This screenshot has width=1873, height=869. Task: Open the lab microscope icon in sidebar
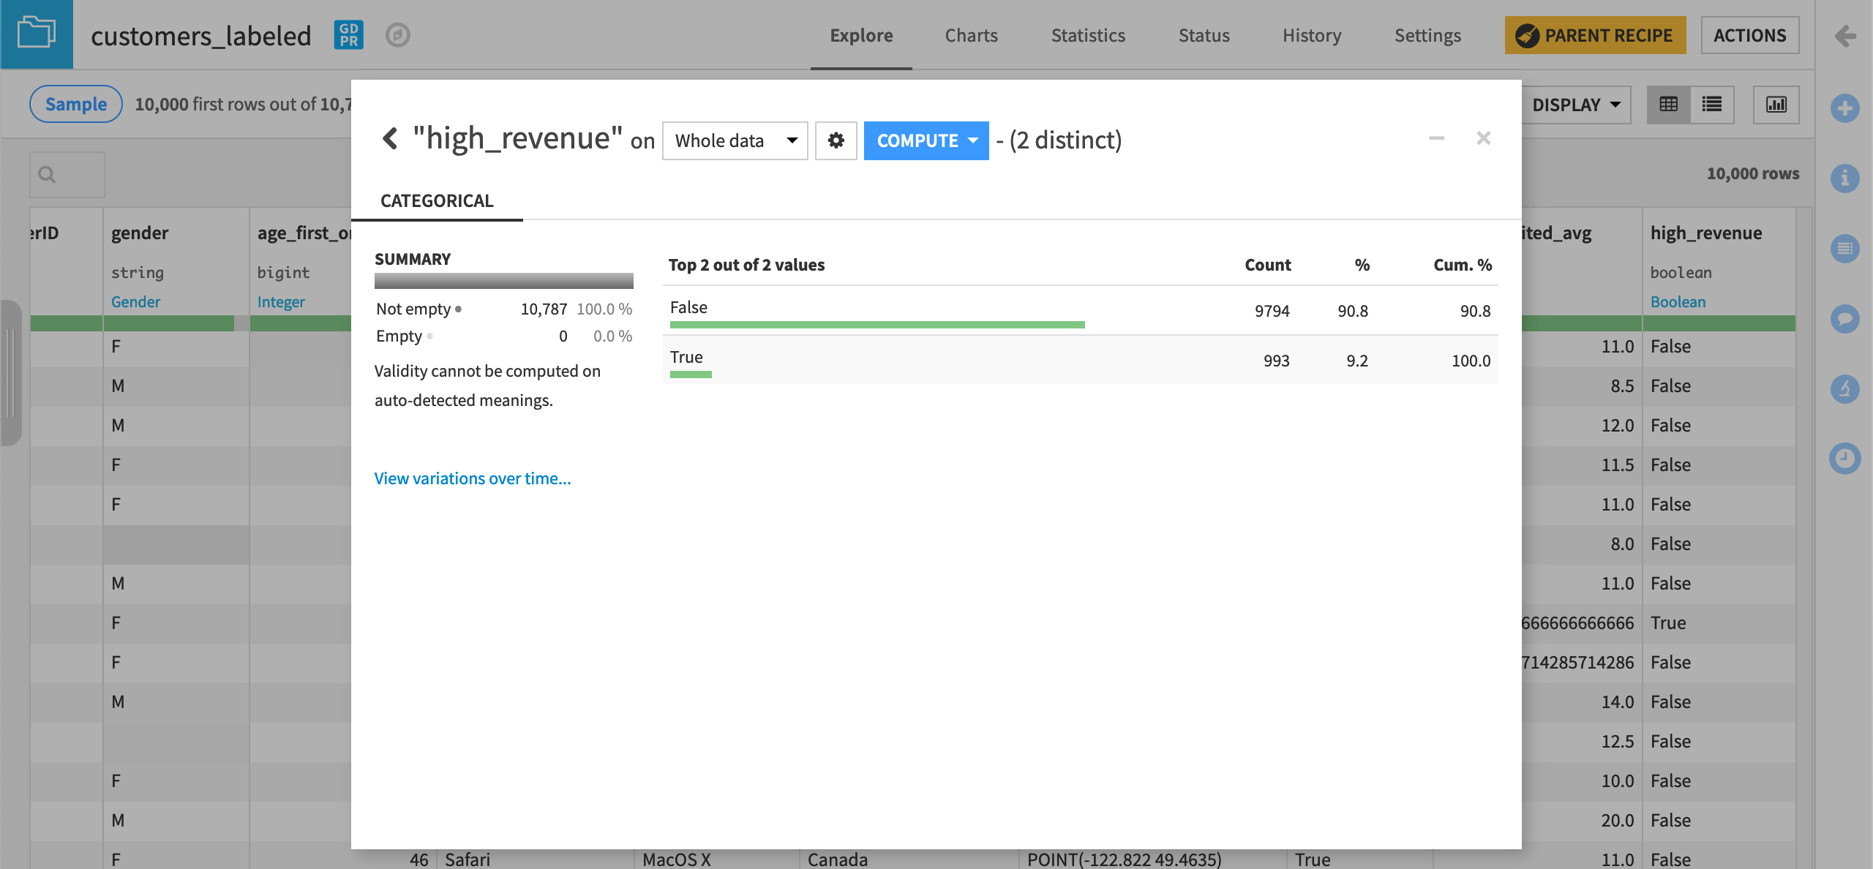(1844, 388)
